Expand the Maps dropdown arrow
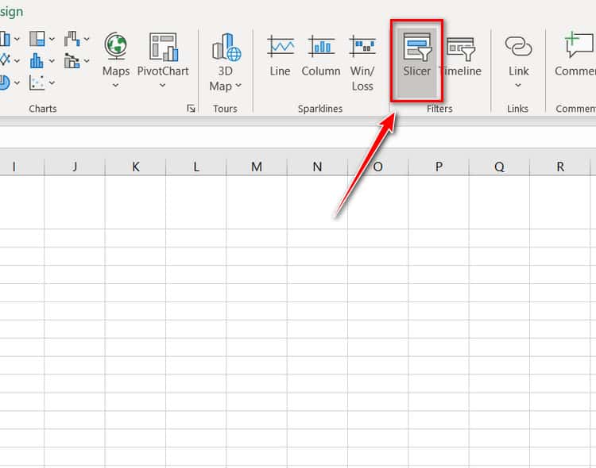596x468 pixels. point(115,86)
